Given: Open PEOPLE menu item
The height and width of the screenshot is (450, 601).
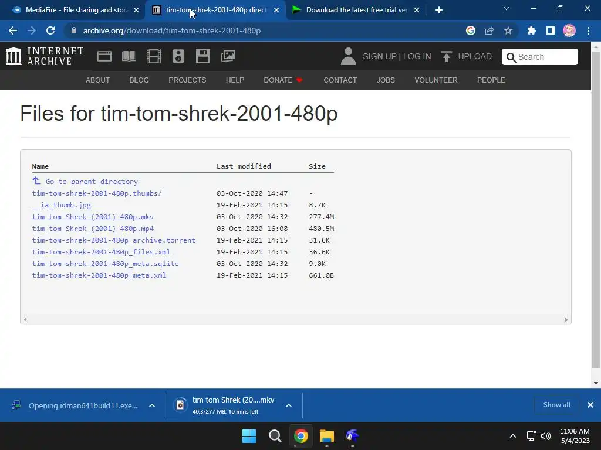Looking at the screenshot, I should [x=491, y=80].
